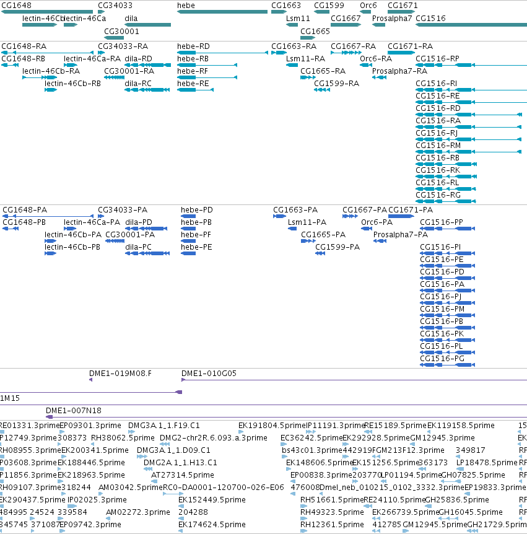Click transcript label 'CG1516-RP'
Image resolution: width=527 pixels, height=534 pixels.
[x=437, y=59]
